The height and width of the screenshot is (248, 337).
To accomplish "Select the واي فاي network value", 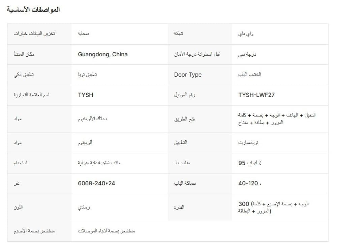I will [x=246, y=34].
